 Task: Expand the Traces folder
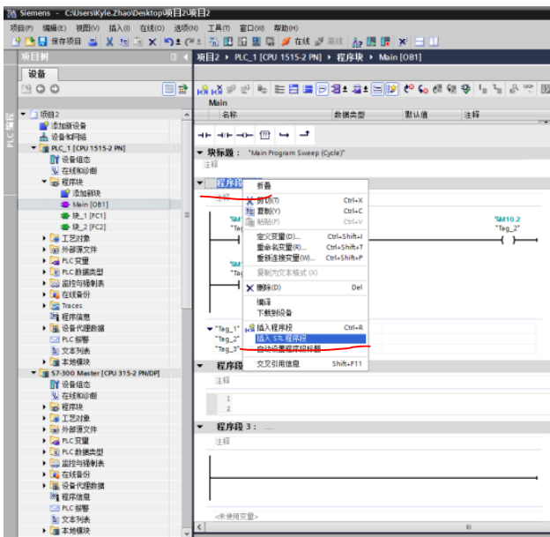44,306
